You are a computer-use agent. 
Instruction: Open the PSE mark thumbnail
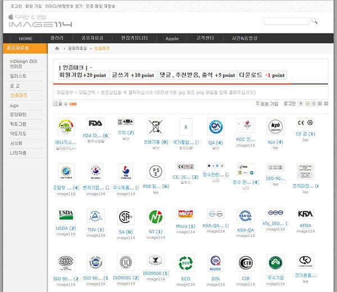point(156,172)
